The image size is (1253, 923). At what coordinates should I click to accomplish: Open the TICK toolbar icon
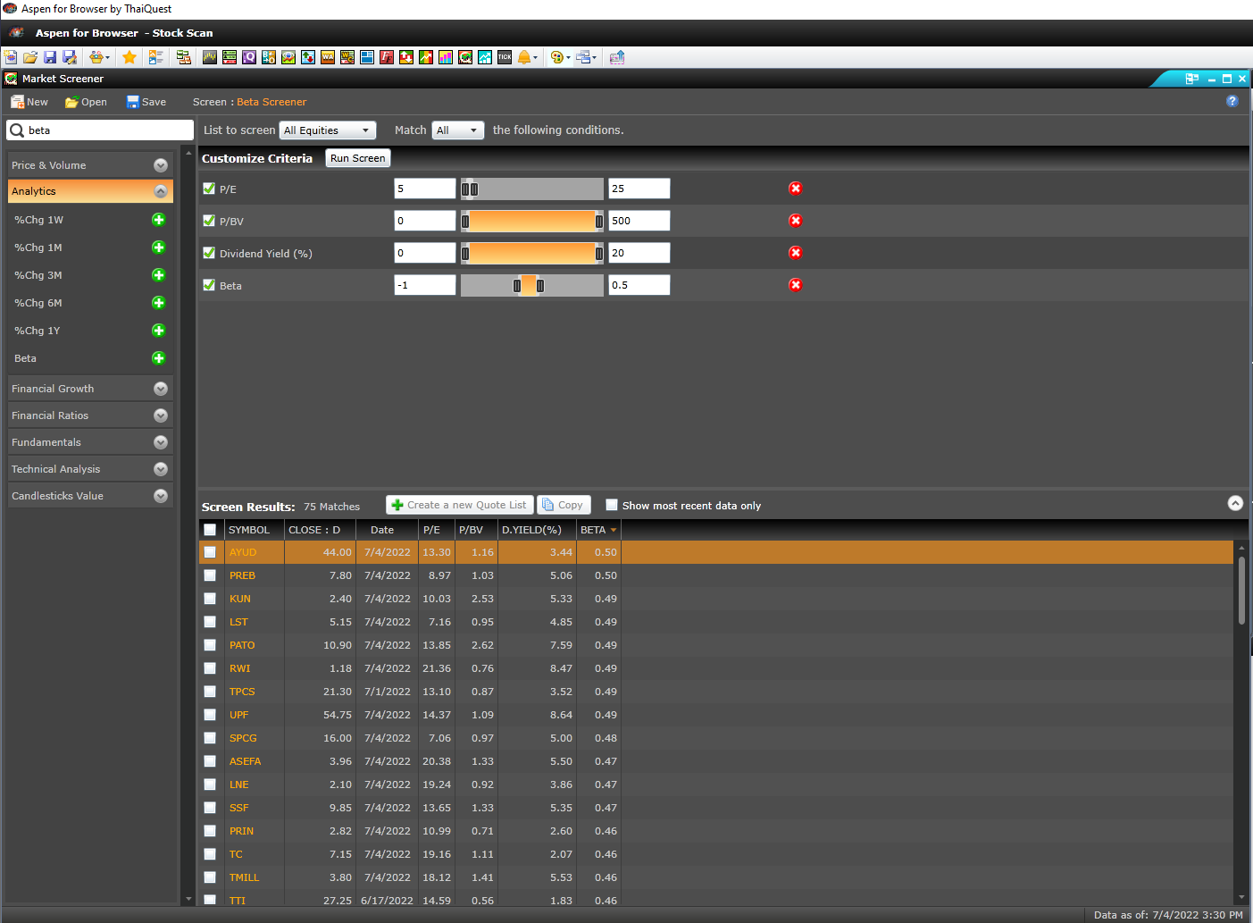click(505, 57)
